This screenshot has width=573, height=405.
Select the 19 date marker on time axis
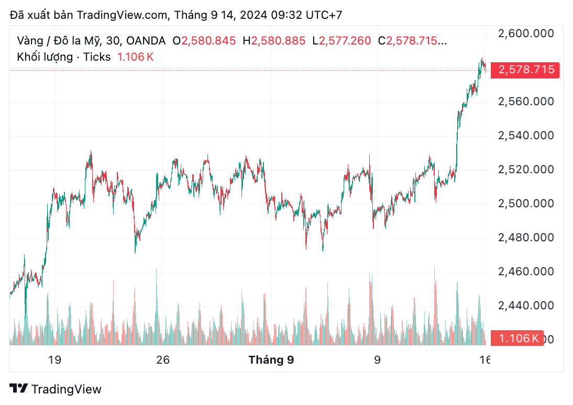(x=54, y=360)
